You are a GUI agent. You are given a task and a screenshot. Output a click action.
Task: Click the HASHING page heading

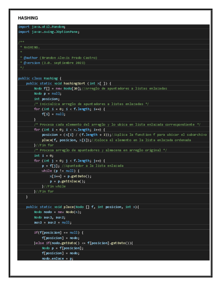pyautogui.click(x=28, y=18)
